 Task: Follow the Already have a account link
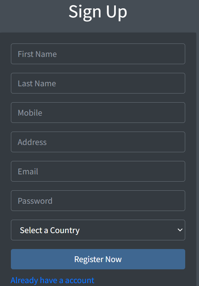click(52, 280)
